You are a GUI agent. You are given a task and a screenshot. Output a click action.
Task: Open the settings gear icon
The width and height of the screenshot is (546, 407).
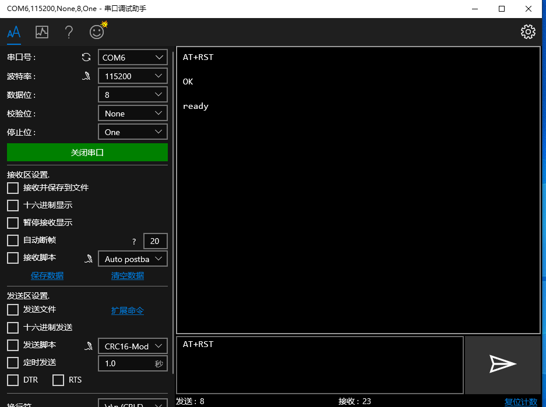528,32
